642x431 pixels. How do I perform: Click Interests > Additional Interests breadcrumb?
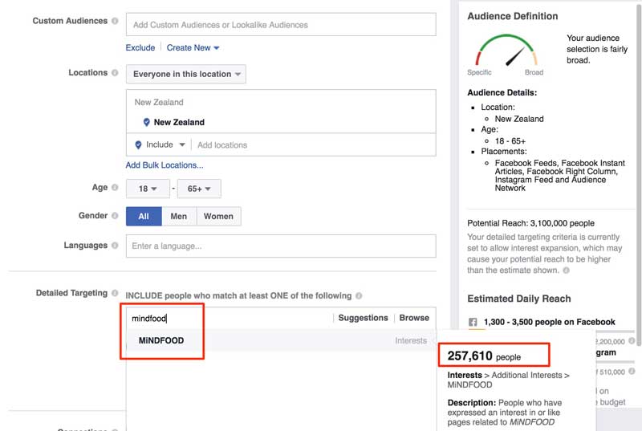[508, 380]
